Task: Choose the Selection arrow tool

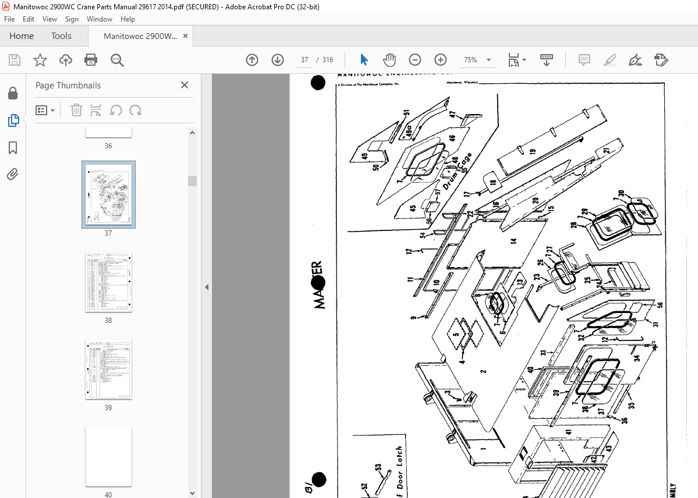Action: pyautogui.click(x=364, y=60)
